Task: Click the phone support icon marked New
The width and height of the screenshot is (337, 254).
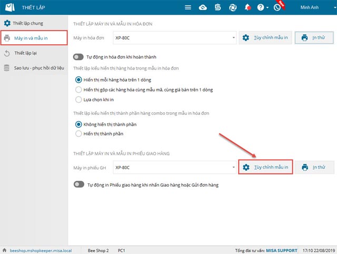Action: (x=277, y=7)
